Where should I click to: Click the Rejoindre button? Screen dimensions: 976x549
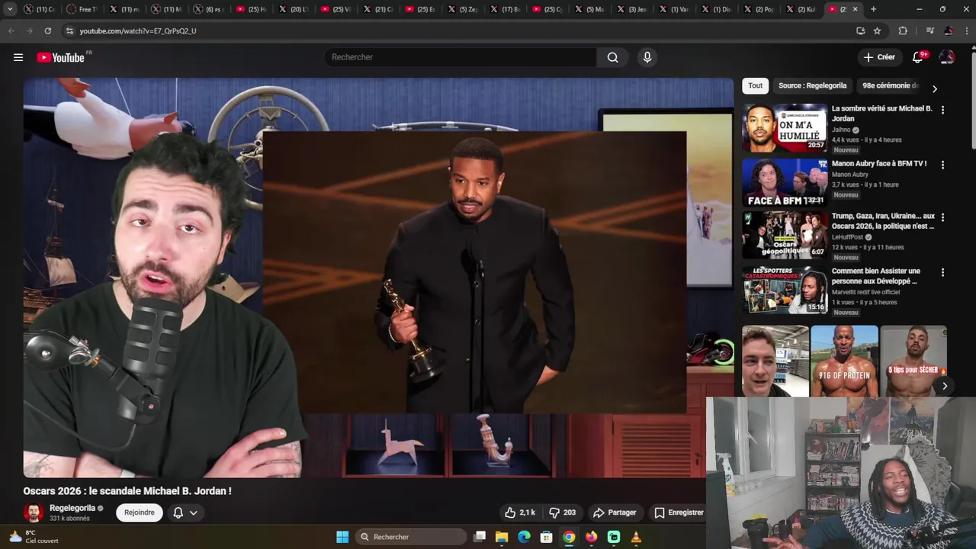tap(140, 512)
